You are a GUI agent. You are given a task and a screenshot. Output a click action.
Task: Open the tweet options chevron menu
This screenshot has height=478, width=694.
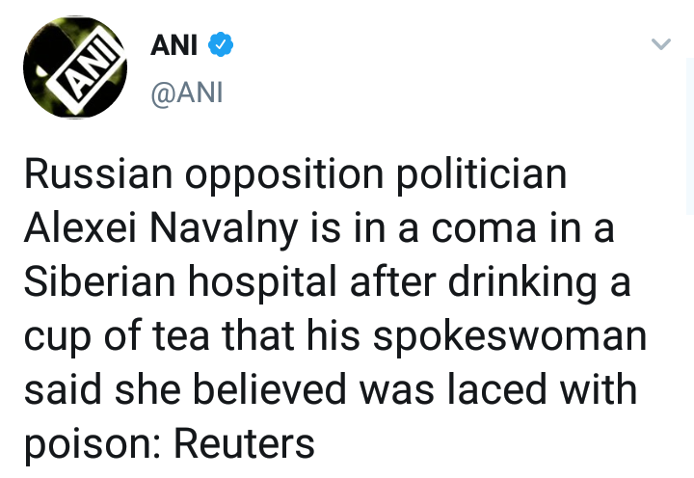(x=660, y=44)
